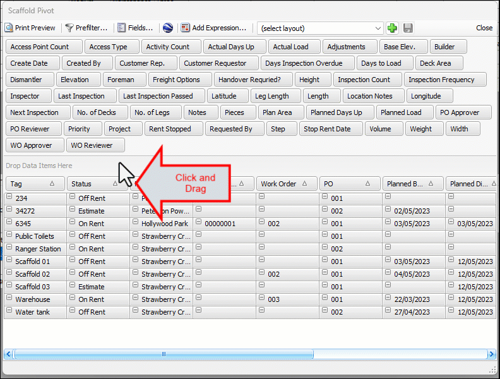Click the Add Expression toolbar icon

(x=185, y=28)
